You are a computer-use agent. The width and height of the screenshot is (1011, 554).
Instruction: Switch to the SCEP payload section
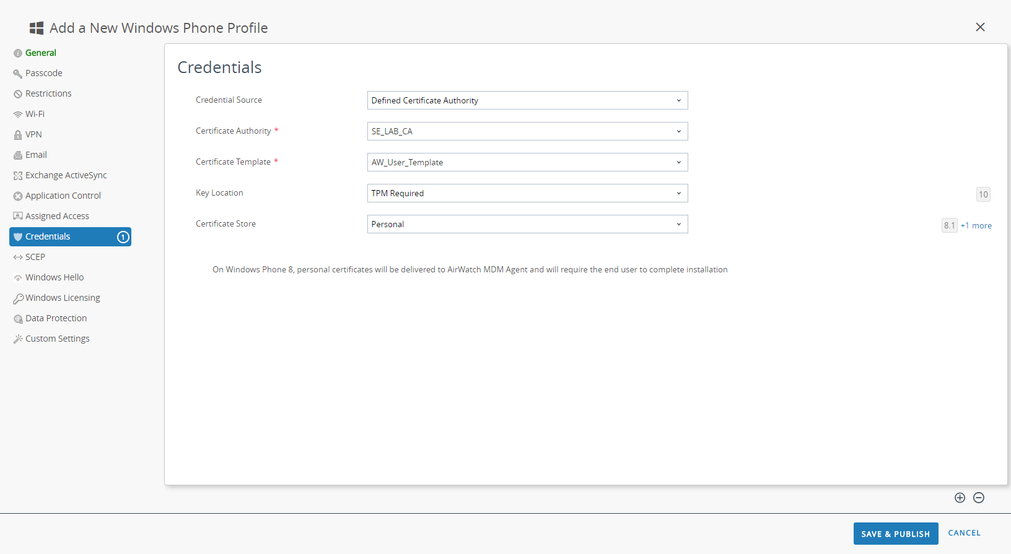[x=35, y=257]
